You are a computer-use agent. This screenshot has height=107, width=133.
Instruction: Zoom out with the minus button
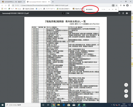pyautogui.click(x=126, y=96)
